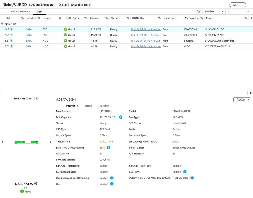Click Enable DA Drive Analyzer for WDC disk
Viewport: 253px width, 198px height.
coord(146,46)
